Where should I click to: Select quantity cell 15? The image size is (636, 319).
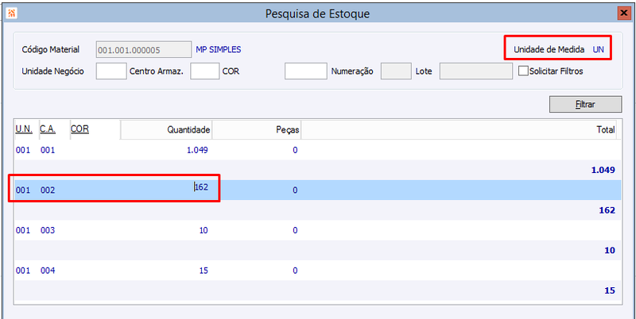[x=204, y=271]
